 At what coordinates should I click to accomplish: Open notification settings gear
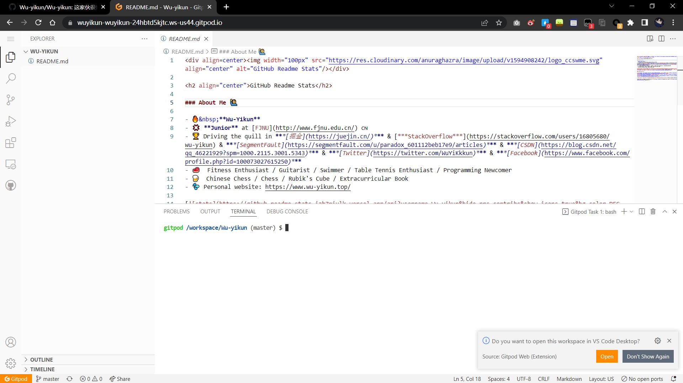pyautogui.click(x=658, y=341)
